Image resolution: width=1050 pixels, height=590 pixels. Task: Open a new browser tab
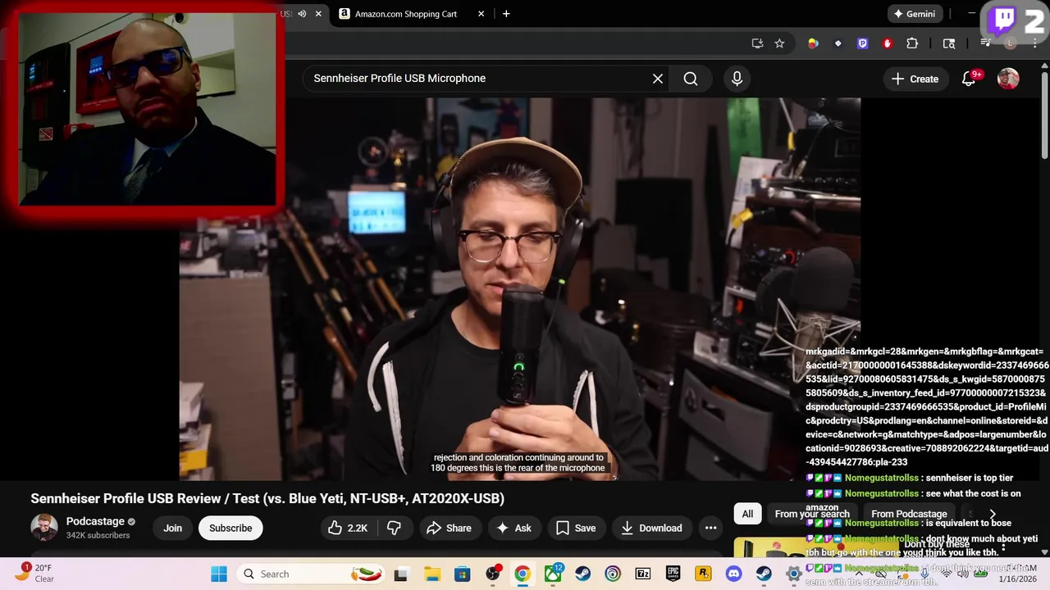[x=506, y=14]
